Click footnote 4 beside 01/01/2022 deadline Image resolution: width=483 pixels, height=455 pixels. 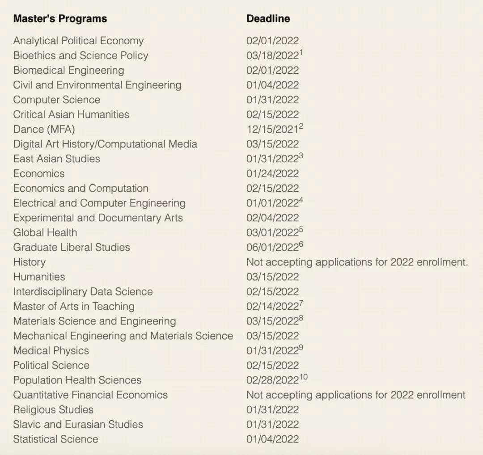pyautogui.click(x=301, y=200)
